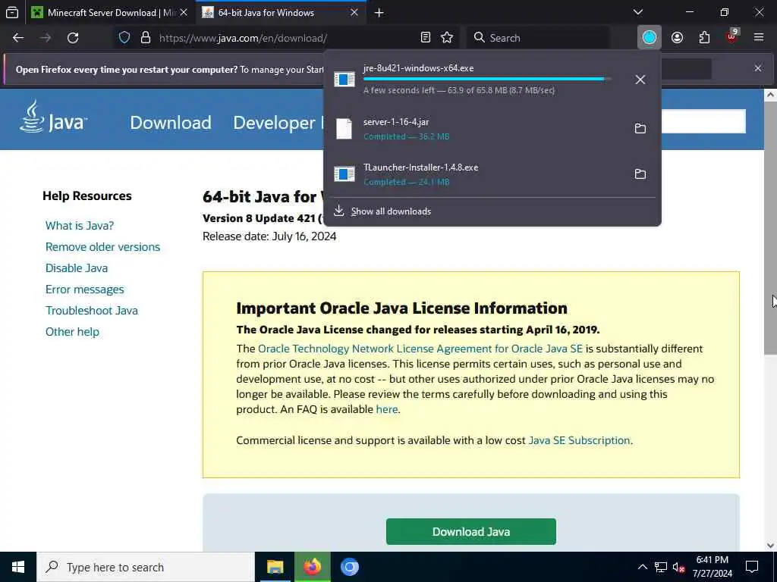Open muted volume tray icon

tap(679, 567)
